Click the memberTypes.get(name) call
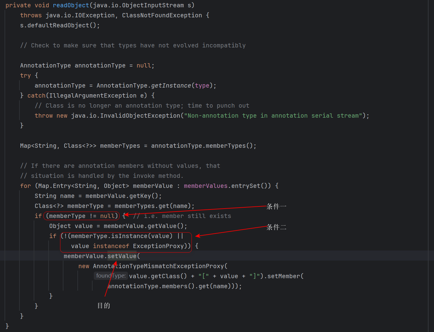Image resolution: width=434 pixels, height=332 pixels. (x=153, y=206)
